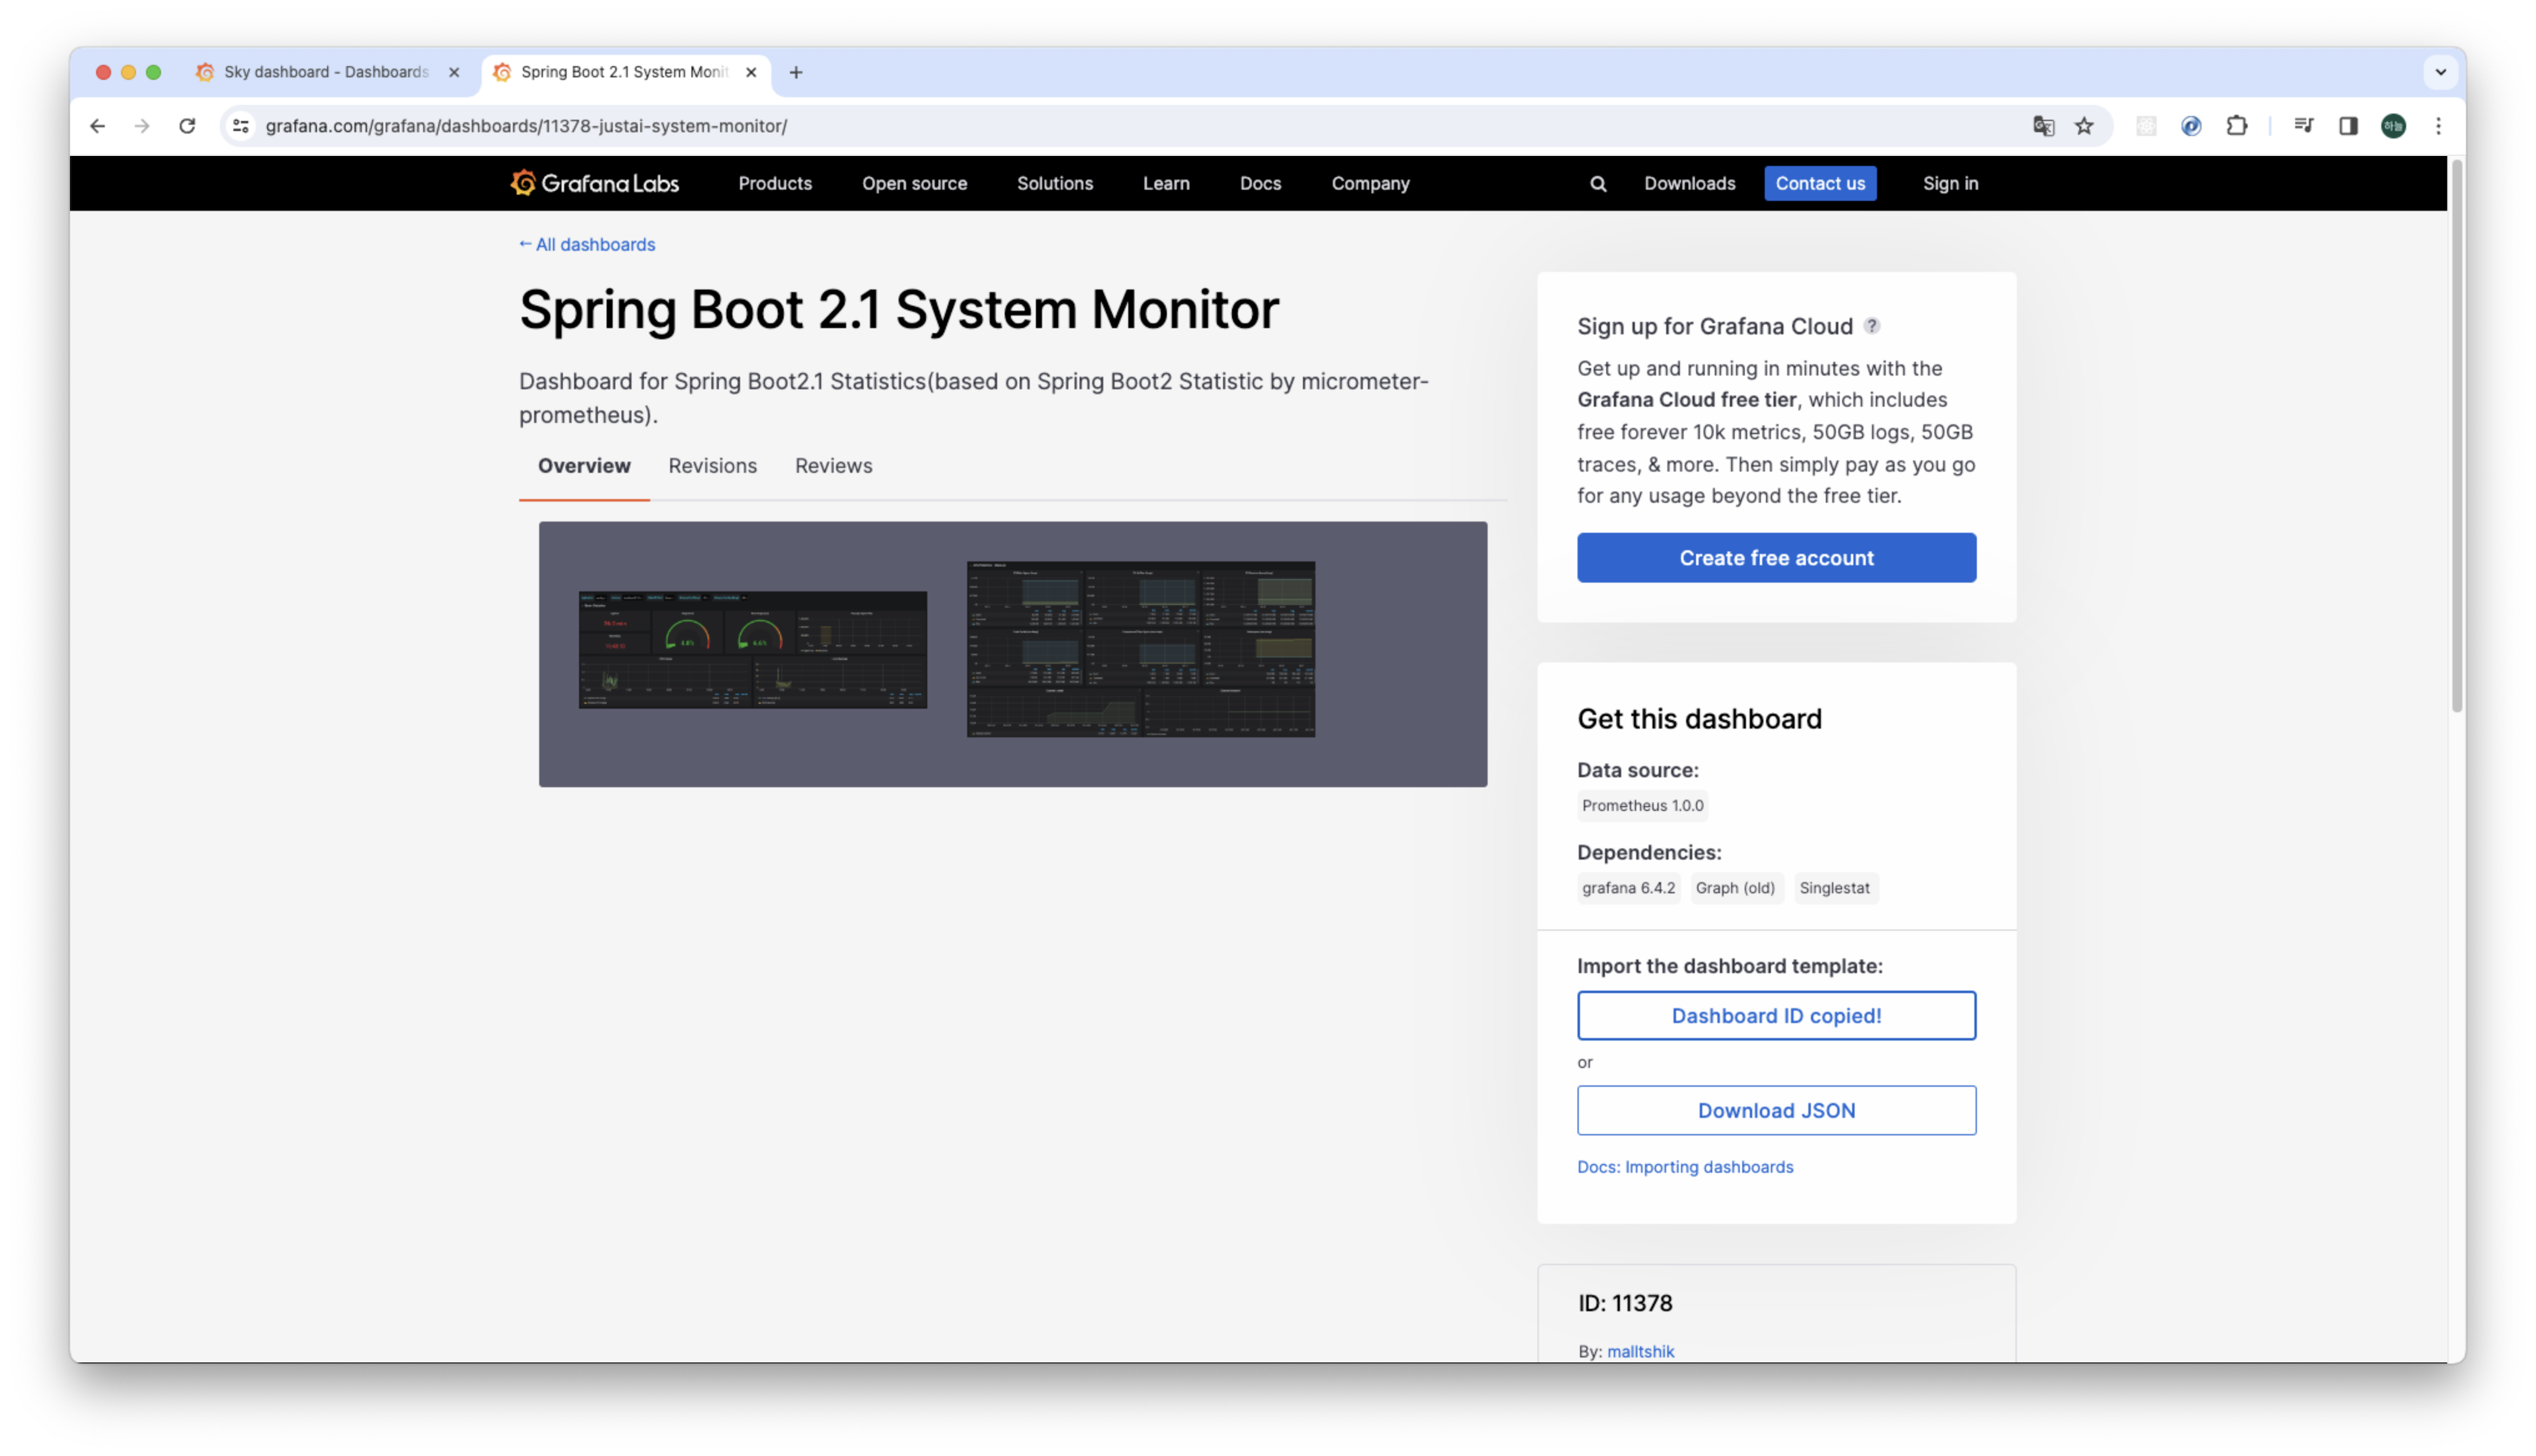Screen dimensions: 2536x1456
Task: Open the Learn menu
Action: (1166, 184)
